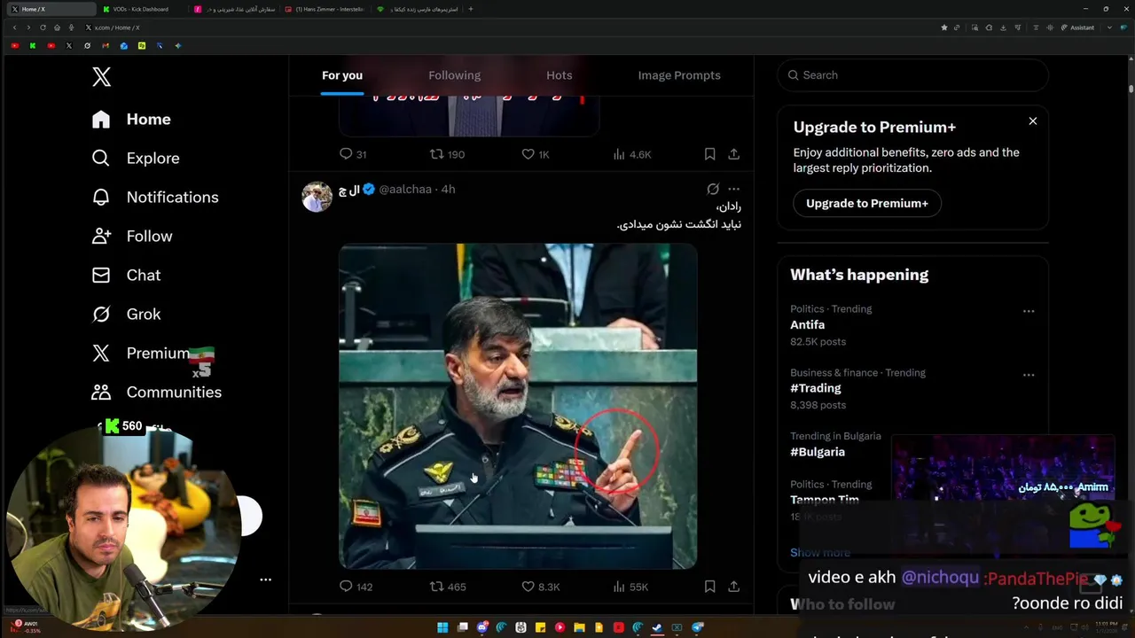1135x638 pixels.
Task: Open the browser Assistant panel
Action: 1077,27
